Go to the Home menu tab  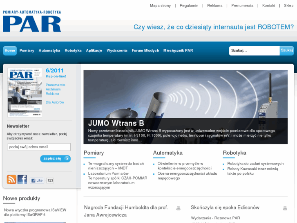click(10, 51)
